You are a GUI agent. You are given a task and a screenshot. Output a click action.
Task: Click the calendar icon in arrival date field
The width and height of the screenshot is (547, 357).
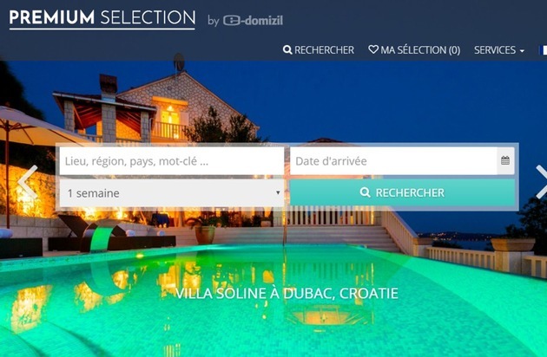505,160
